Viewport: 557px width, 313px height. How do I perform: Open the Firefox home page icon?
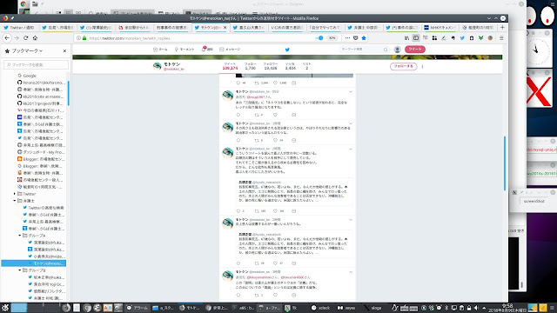35,38
